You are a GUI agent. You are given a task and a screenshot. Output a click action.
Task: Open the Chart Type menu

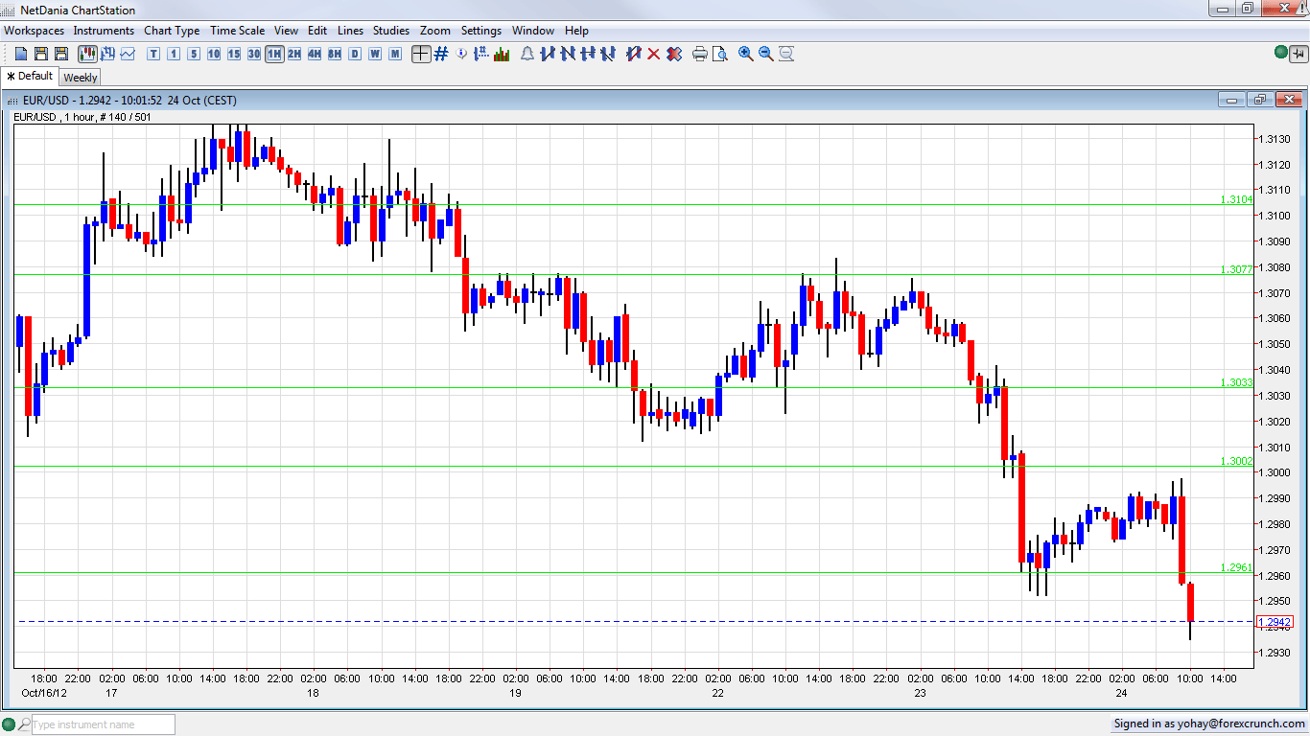172,31
